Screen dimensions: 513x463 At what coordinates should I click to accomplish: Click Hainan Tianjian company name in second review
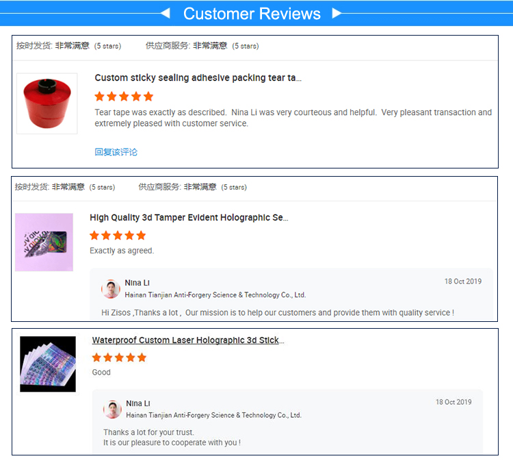215,295
